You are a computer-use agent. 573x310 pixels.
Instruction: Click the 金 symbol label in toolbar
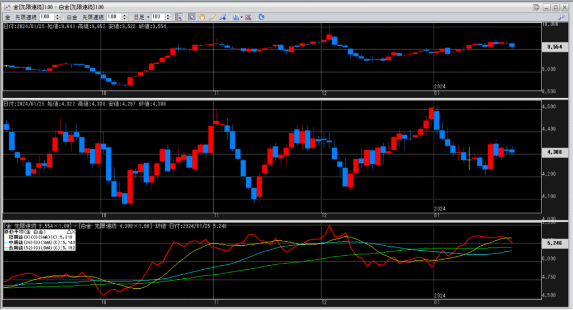point(7,17)
